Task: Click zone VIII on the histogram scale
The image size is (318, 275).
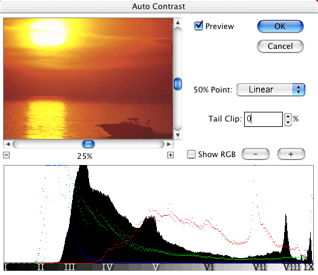Action: coord(292,267)
